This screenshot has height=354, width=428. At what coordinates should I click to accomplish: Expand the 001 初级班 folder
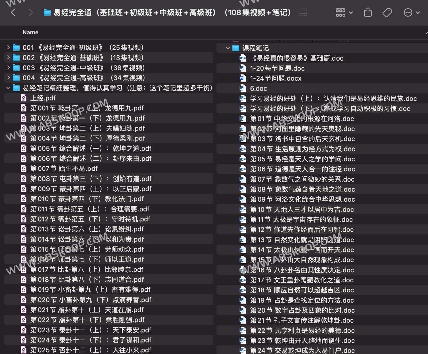8,47
